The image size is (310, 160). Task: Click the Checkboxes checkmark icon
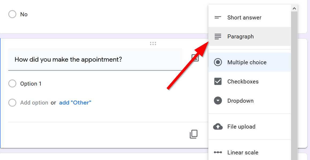click(x=218, y=82)
